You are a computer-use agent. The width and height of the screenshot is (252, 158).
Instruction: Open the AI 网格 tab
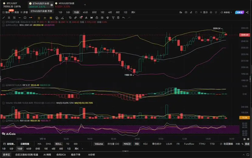click(x=47, y=155)
